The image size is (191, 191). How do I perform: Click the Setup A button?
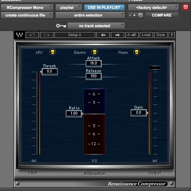click(x=75, y=35)
